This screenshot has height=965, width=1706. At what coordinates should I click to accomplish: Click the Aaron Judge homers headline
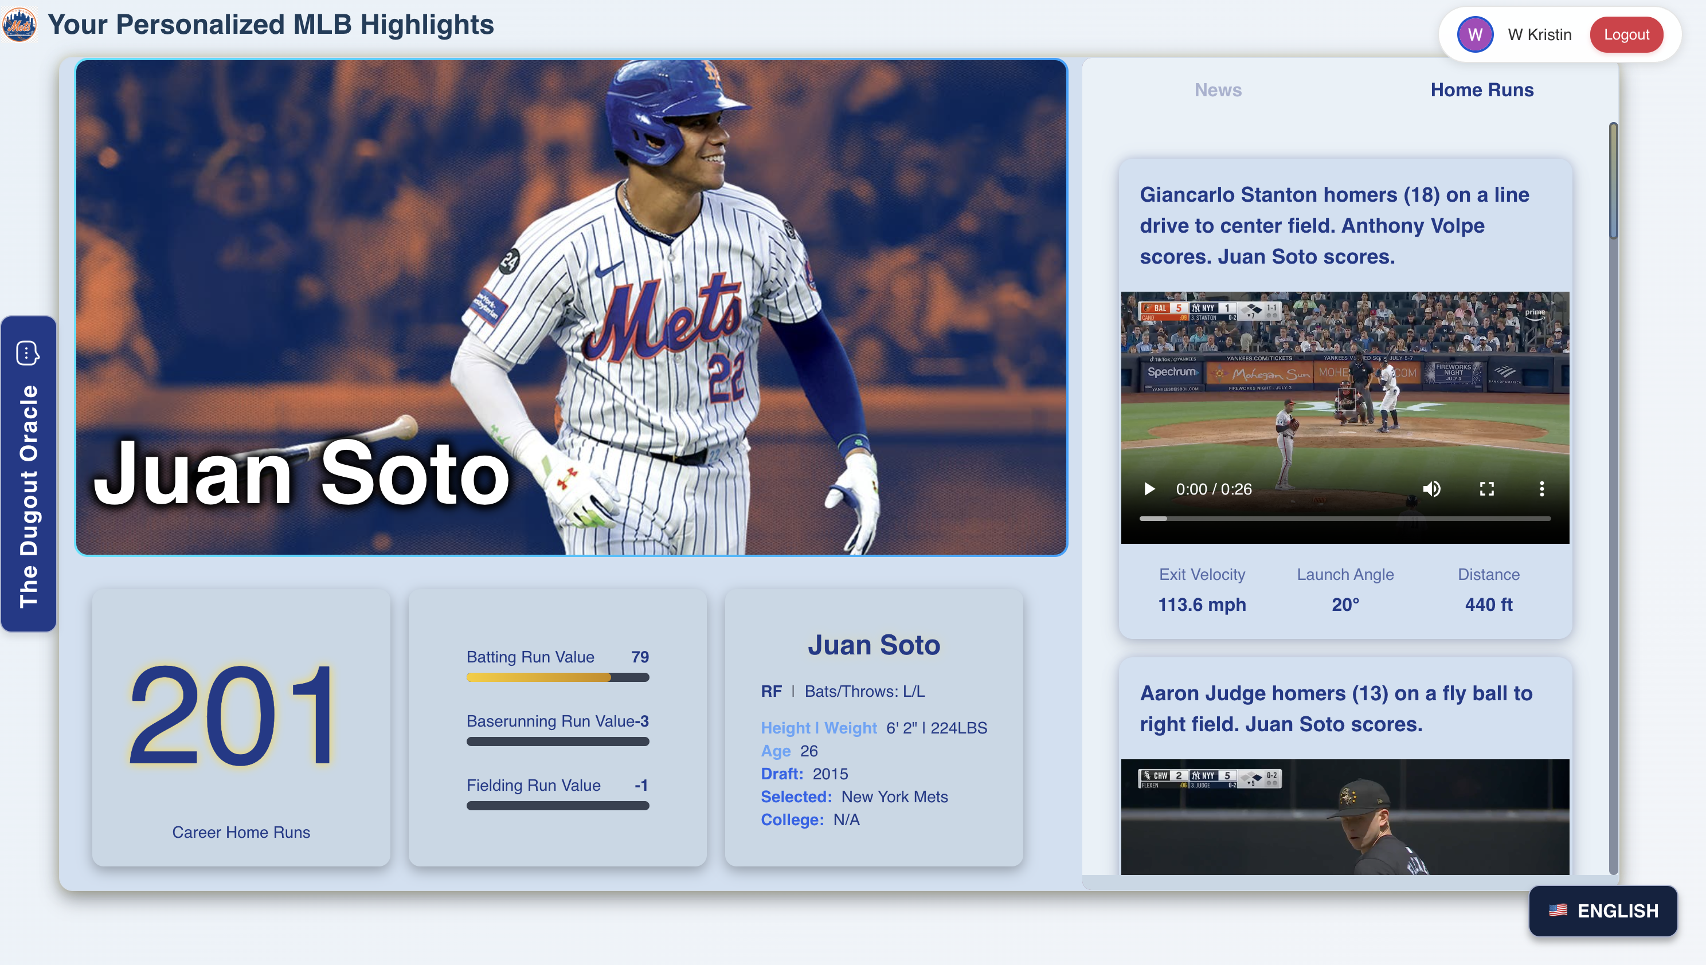click(x=1335, y=708)
